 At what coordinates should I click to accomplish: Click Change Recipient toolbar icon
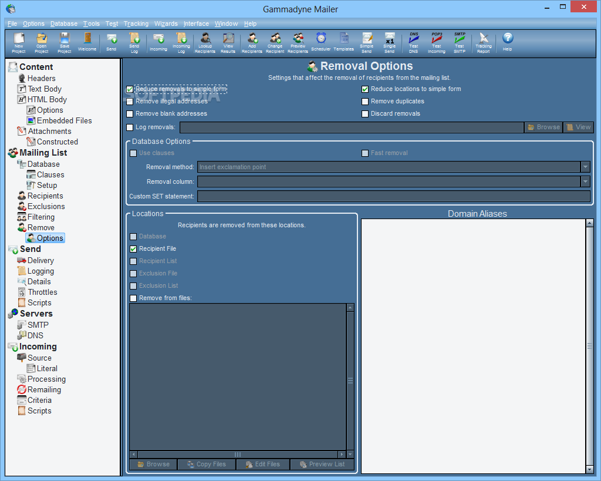click(275, 42)
